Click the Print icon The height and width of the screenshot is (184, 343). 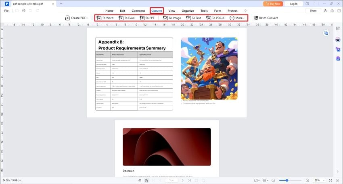pyautogui.click(x=24, y=11)
